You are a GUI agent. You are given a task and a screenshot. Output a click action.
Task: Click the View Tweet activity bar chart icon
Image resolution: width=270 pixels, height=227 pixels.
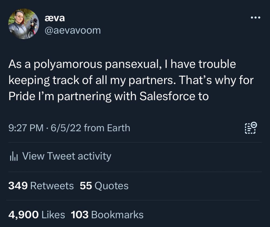(x=13, y=156)
